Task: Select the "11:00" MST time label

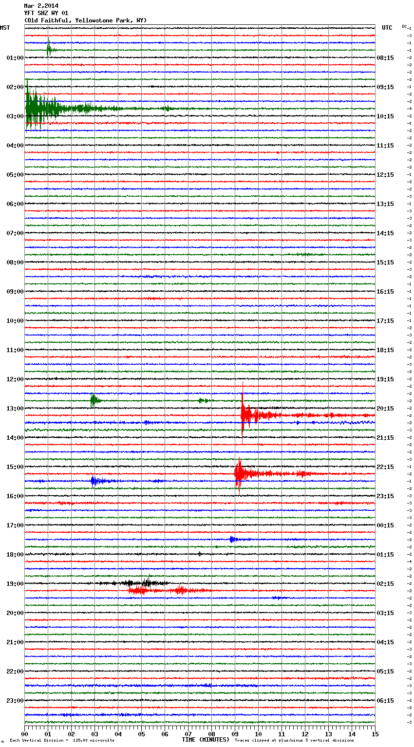Action: (15, 350)
